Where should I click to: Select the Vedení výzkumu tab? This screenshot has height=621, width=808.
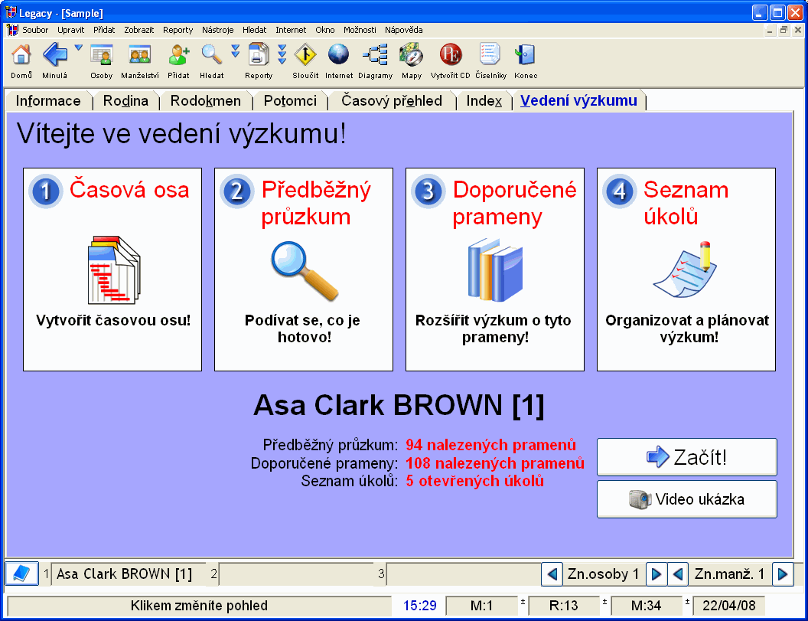[x=578, y=100]
